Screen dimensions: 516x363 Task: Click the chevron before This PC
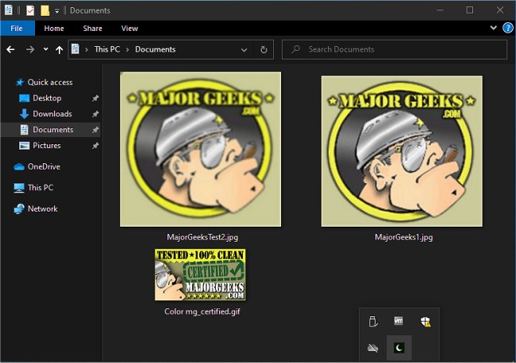[87, 50]
